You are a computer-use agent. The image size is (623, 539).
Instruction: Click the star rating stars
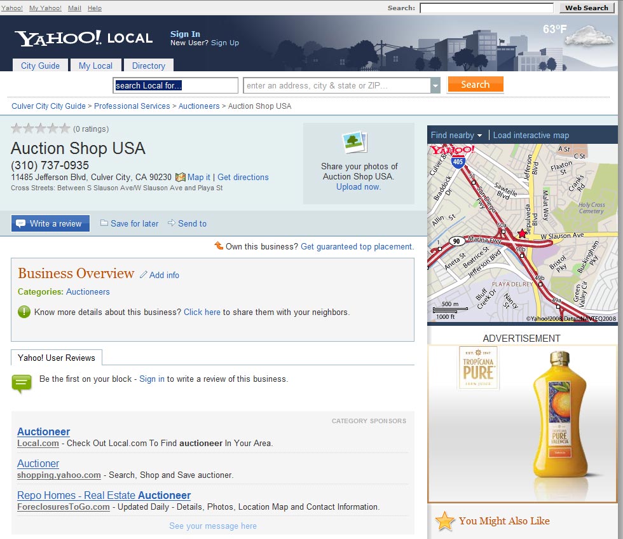41,129
